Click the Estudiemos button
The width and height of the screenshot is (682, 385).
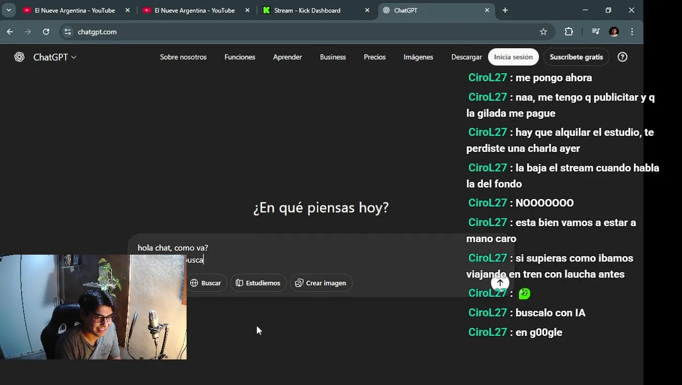coord(258,283)
